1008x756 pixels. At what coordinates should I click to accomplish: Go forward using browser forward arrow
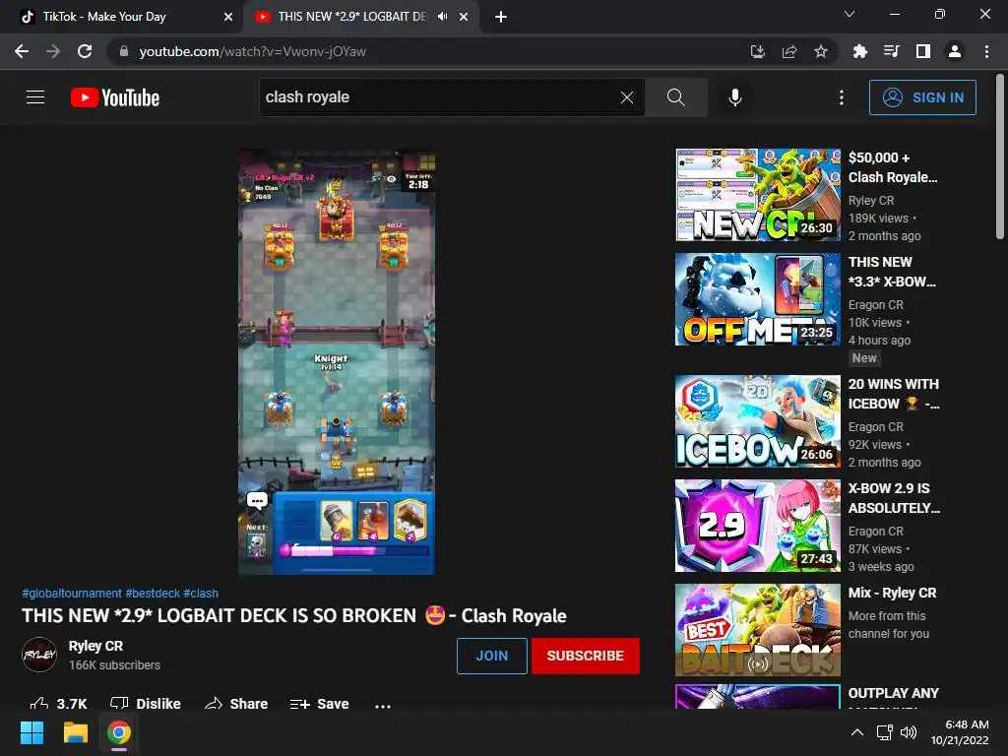pyautogui.click(x=53, y=51)
